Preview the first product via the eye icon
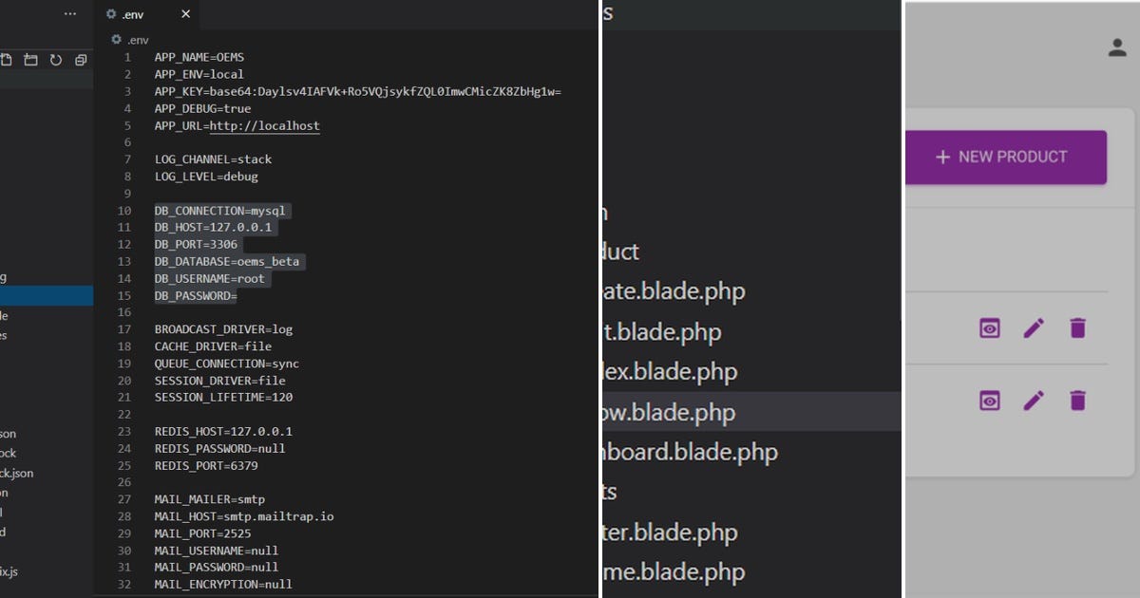This screenshot has width=1140, height=598. pos(989,328)
